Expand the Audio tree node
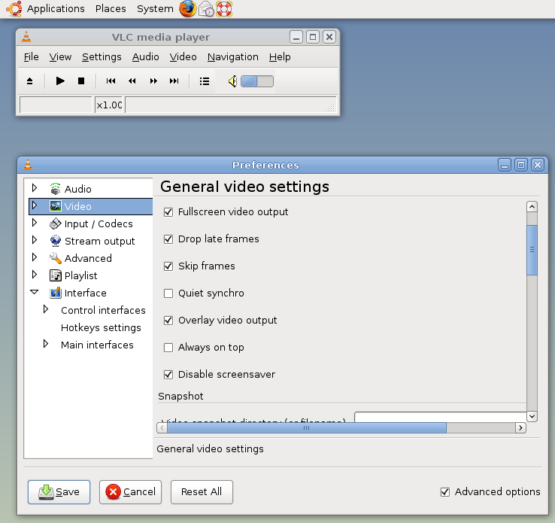The height and width of the screenshot is (523, 555). click(x=35, y=187)
